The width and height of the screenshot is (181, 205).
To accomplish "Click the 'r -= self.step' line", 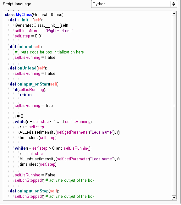I will pyautogui.click(x=31, y=154).
